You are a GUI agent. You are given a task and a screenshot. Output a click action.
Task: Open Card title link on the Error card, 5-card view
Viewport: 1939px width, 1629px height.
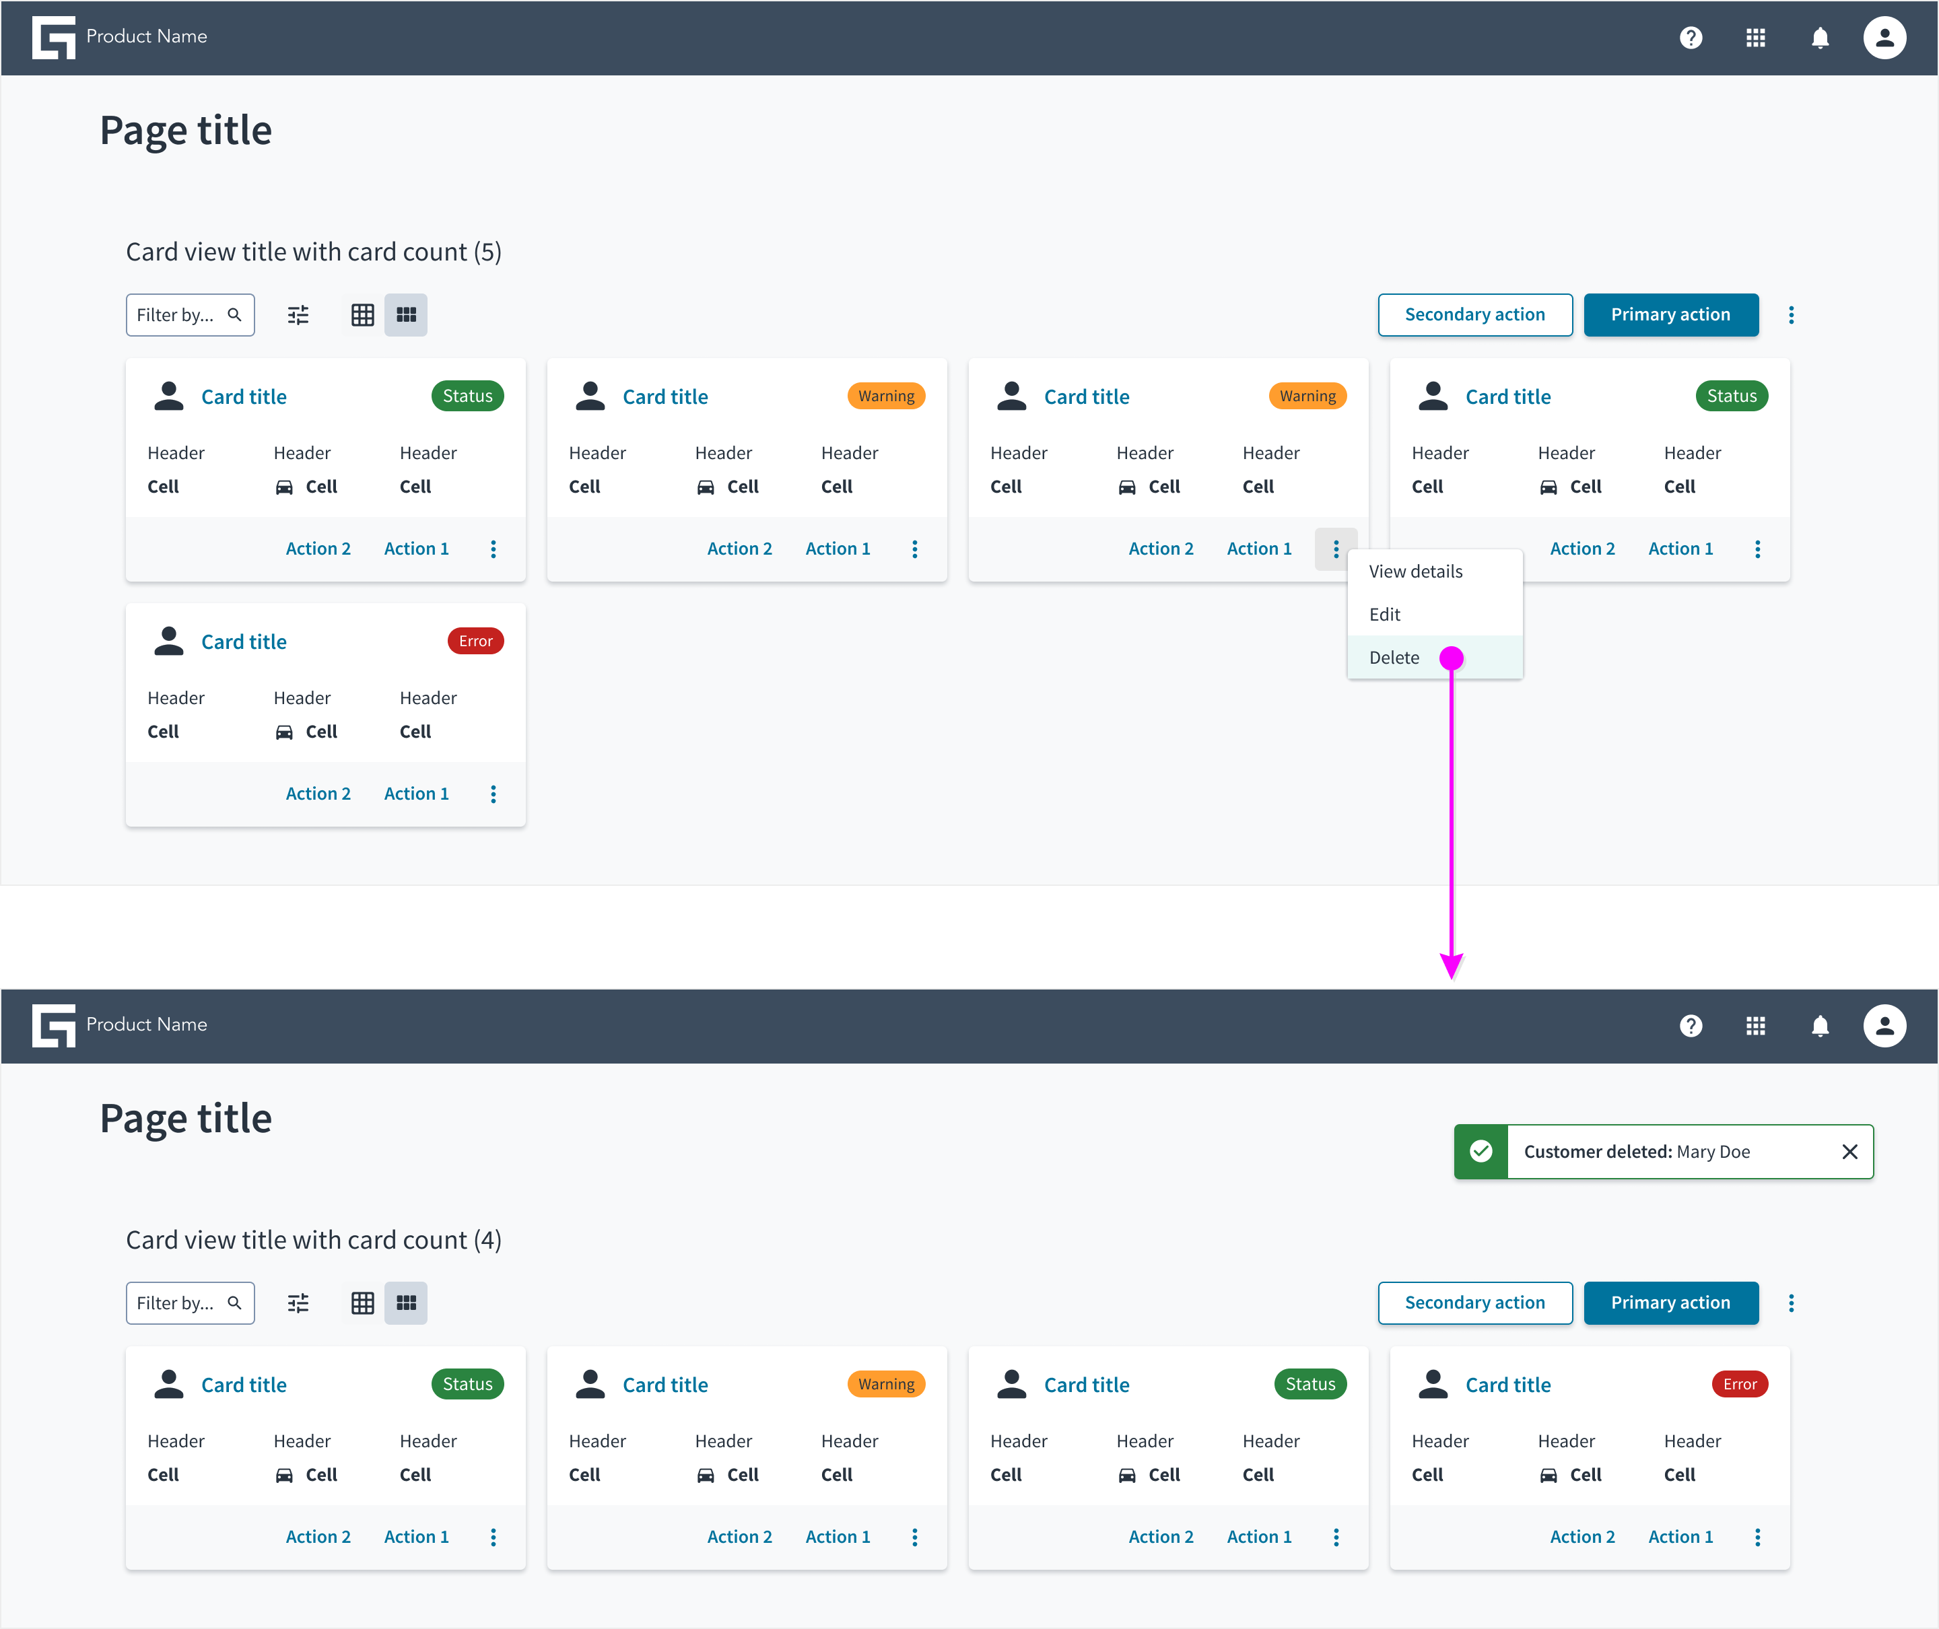(x=244, y=642)
